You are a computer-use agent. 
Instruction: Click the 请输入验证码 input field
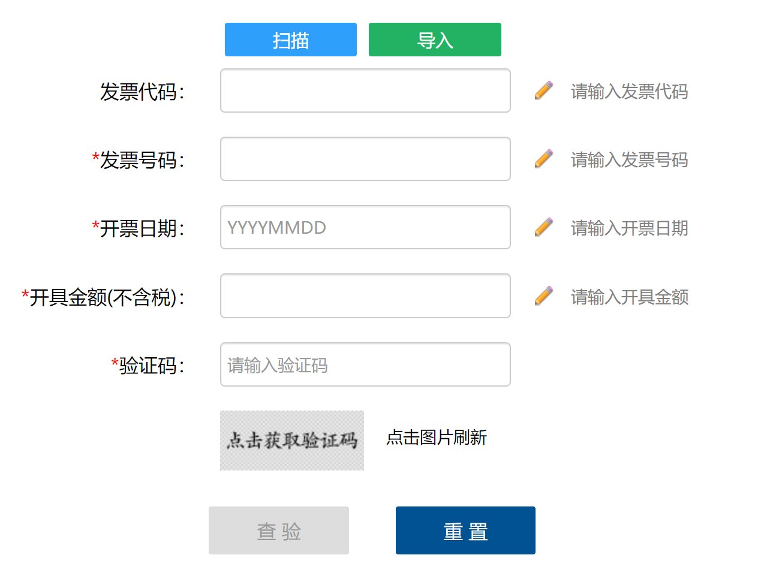click(365, 364)
